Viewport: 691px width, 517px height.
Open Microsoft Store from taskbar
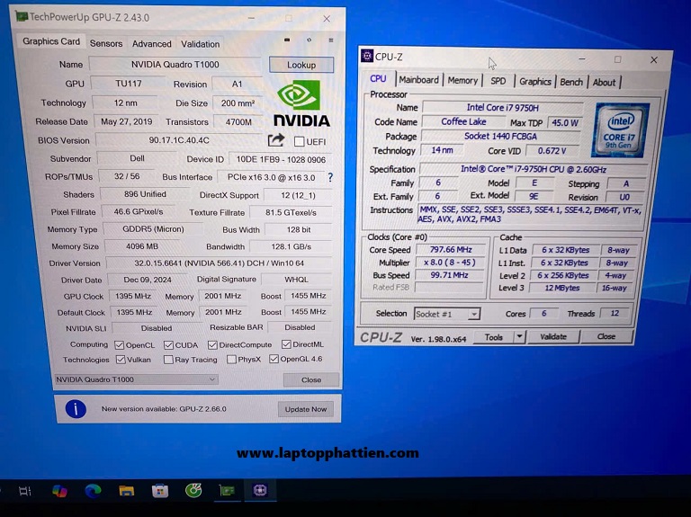[160, 491]
